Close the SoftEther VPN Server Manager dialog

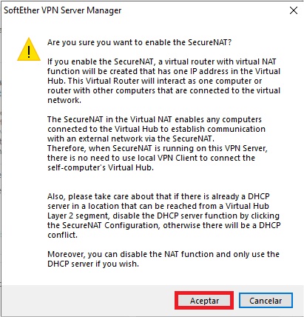coord(294,10)
